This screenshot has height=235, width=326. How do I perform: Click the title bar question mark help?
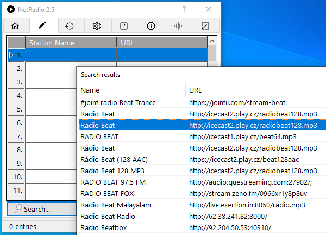(184, 9)
